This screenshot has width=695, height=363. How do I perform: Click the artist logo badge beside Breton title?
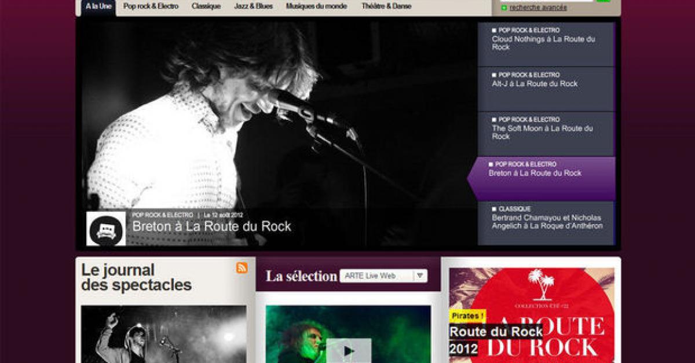pyautogui.click(x=106, y=228)
